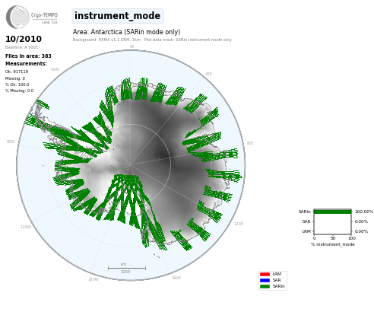The height and width of the screenshot is (312, 374).
Task: Click the South Pole center of map
Action: [x=130, y=165]
